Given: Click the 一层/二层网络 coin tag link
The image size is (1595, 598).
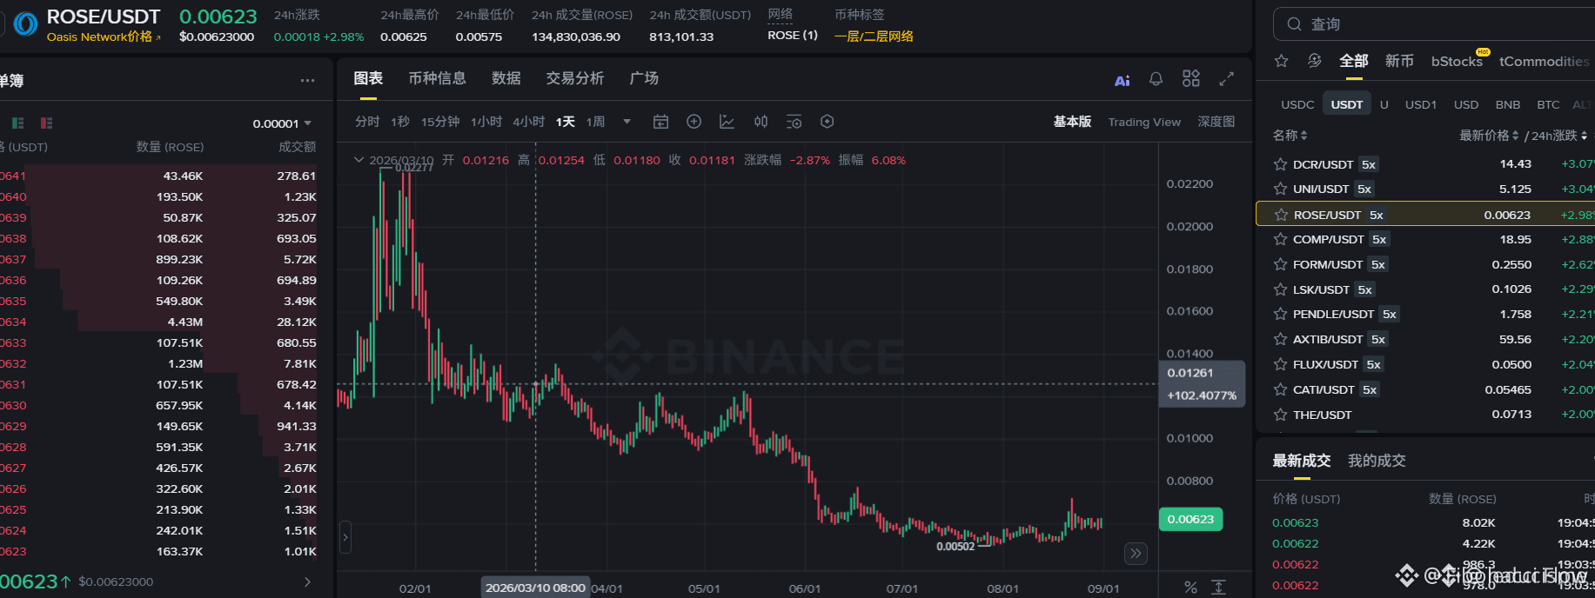Looking at the screenshot, I should [874, 37].
